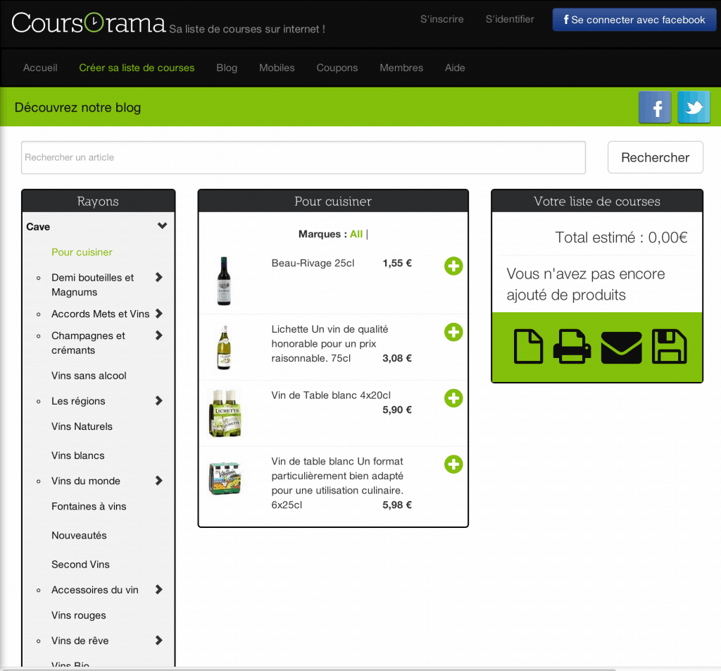
Task: Click Se connecter avec facebook button
Action: [x=634, y=20]
